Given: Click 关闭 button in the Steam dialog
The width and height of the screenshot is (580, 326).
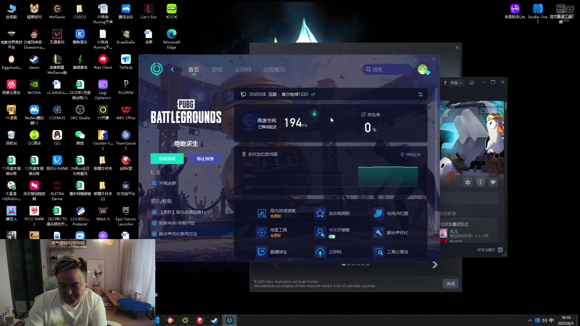Looking at the screenshot, I should tap(450, 284).
